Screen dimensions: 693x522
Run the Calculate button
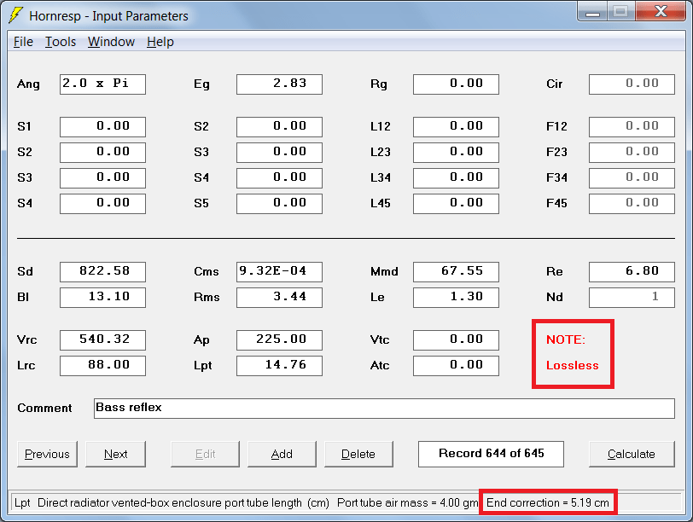coord(632,454)
